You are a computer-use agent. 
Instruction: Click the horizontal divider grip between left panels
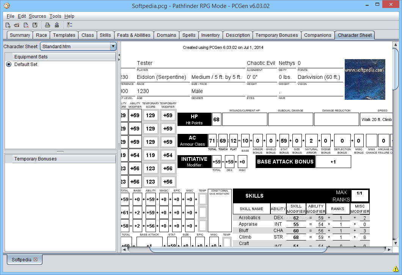(60, 152)
